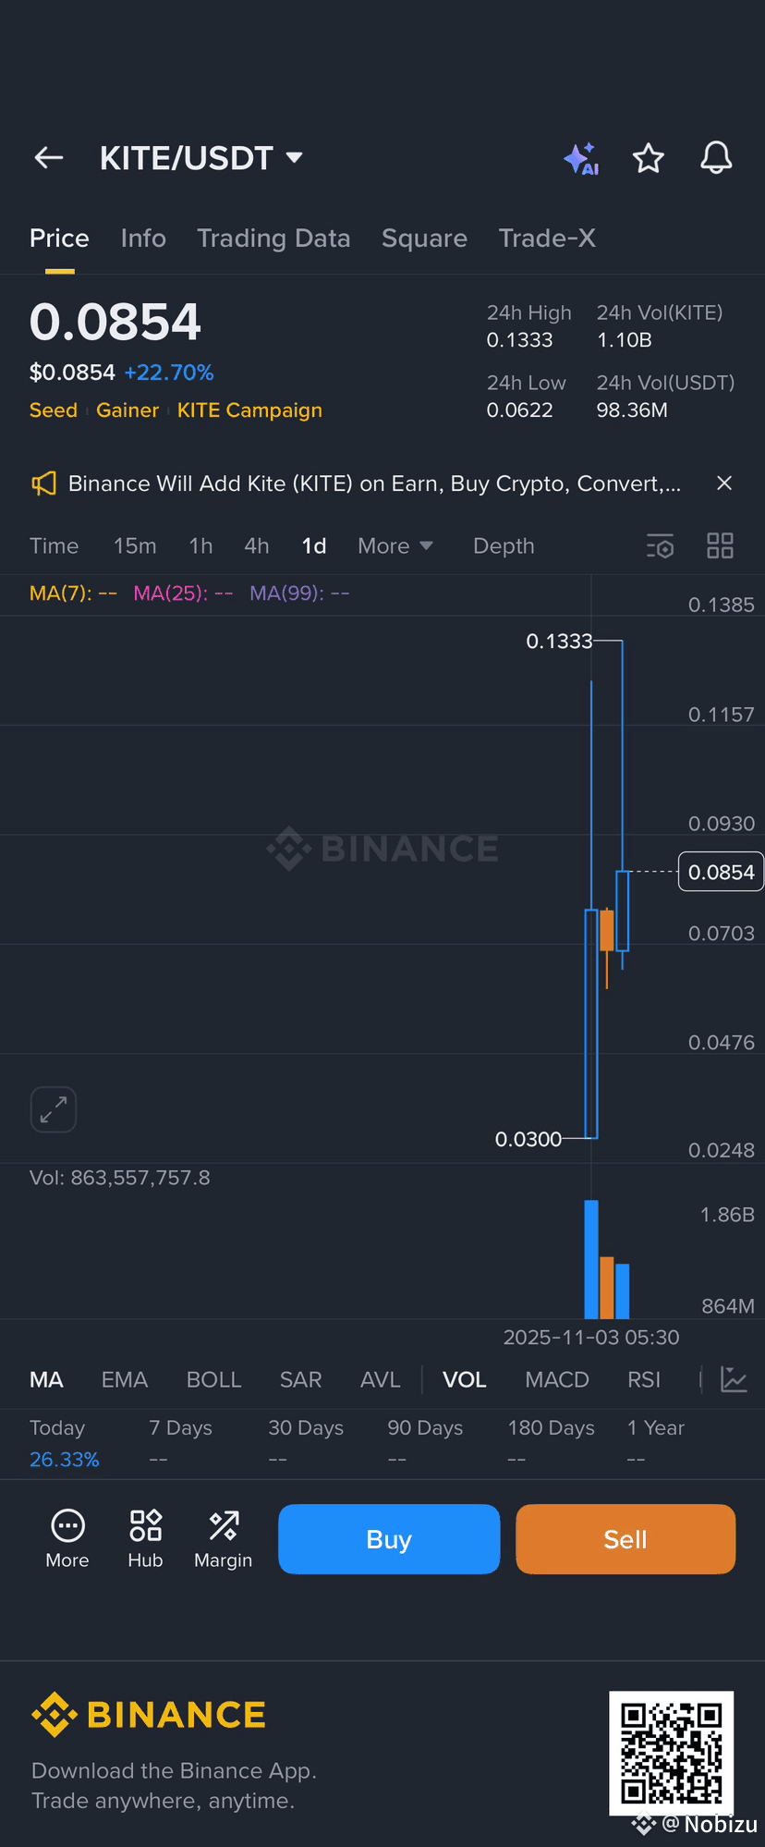The image size is (765, 1847).
Task: Switch to the Trading Data tab
Action: pos(273,239)
